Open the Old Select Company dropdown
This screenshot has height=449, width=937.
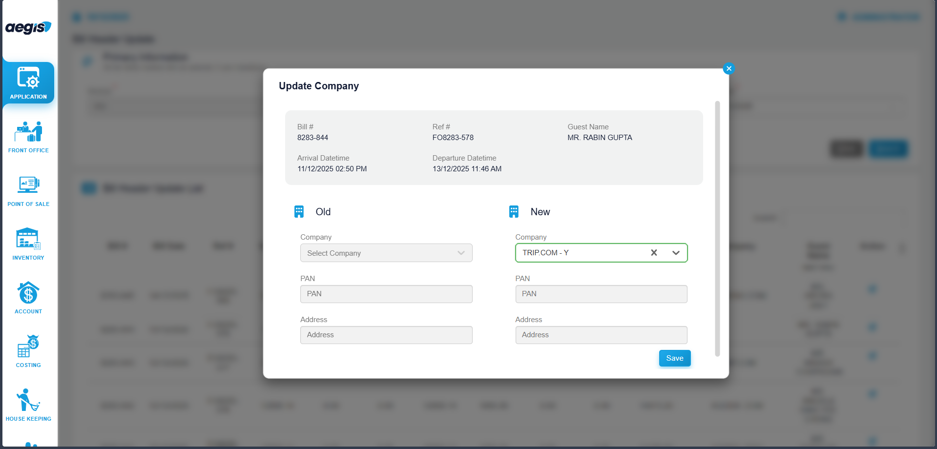pos(386,253)
